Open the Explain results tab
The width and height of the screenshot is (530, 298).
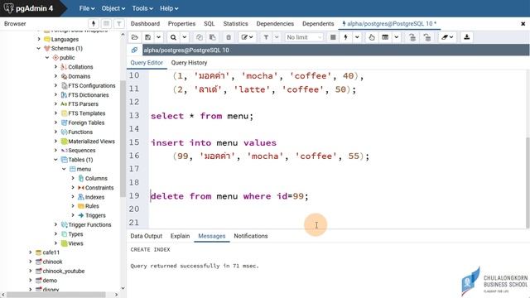click(x=180, y=236)
